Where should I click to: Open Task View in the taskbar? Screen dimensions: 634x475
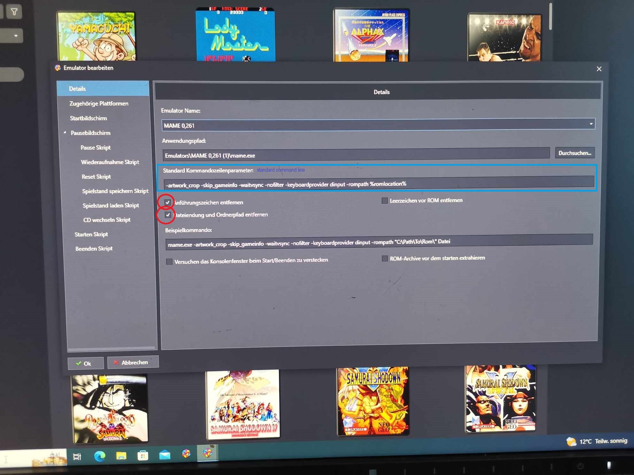click(x=77, y=456)
